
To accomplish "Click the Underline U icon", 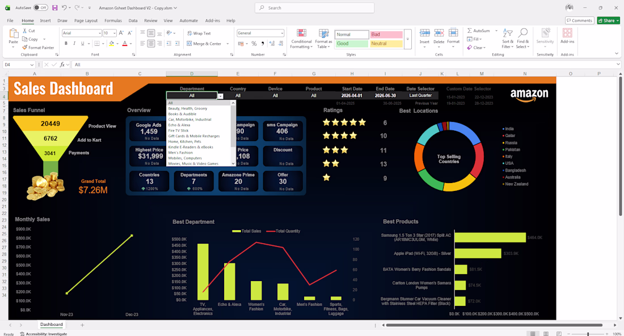I will coord(82,43).
